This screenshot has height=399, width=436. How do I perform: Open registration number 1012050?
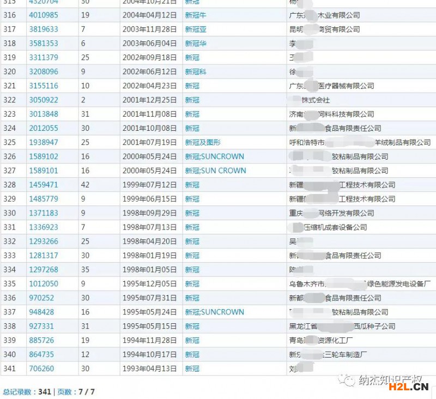point(44,284)
